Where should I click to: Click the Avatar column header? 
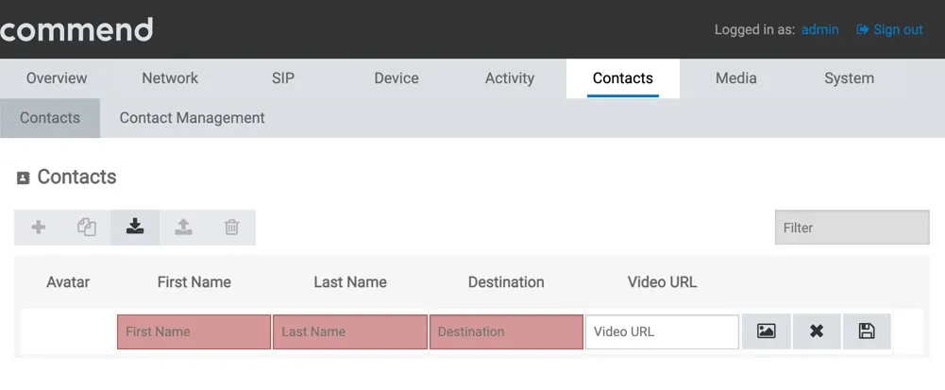tap(68, 282)
